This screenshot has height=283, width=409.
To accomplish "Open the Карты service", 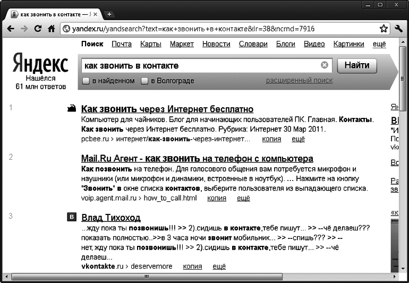I will click(151, 44).
